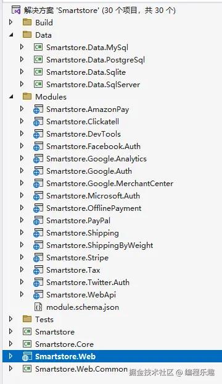Click web project icon of Smartstore.Clickatell
This screenshot has width=222, height=384.
pos(38,121)
